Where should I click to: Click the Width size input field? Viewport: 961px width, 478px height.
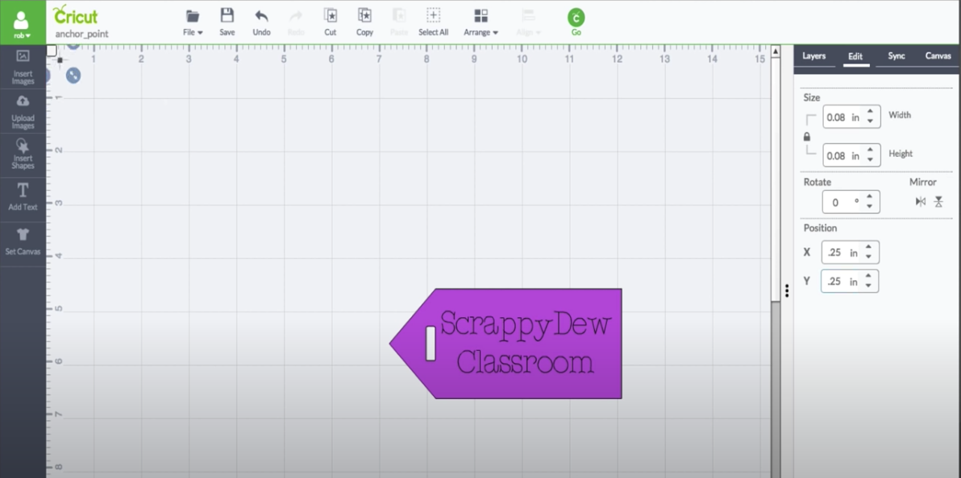point(842,117)
